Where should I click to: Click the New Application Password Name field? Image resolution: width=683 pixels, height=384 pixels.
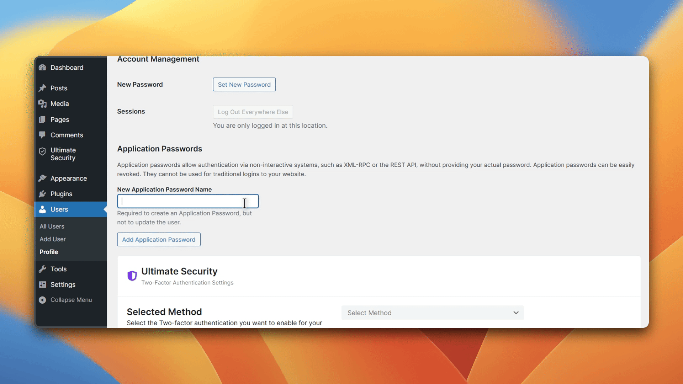click(188, 201)
